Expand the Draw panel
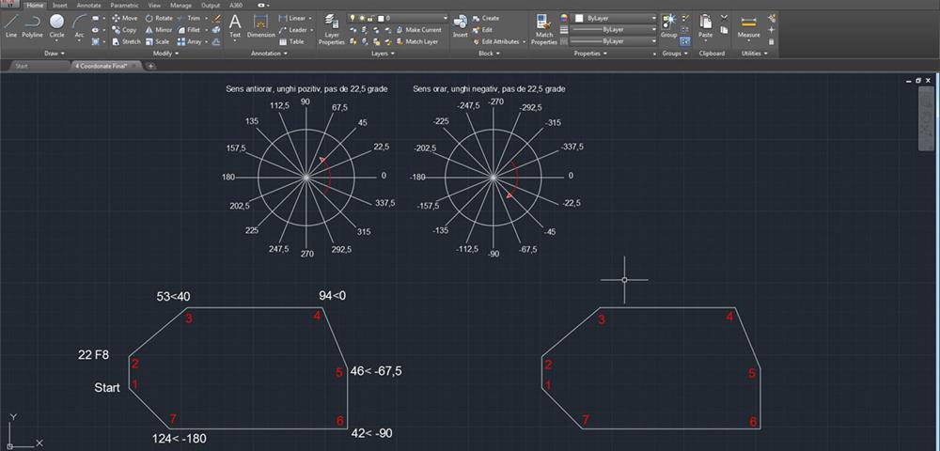Viewport: 940px width, 451px height. pyautogui.click(x=55, y=54)
